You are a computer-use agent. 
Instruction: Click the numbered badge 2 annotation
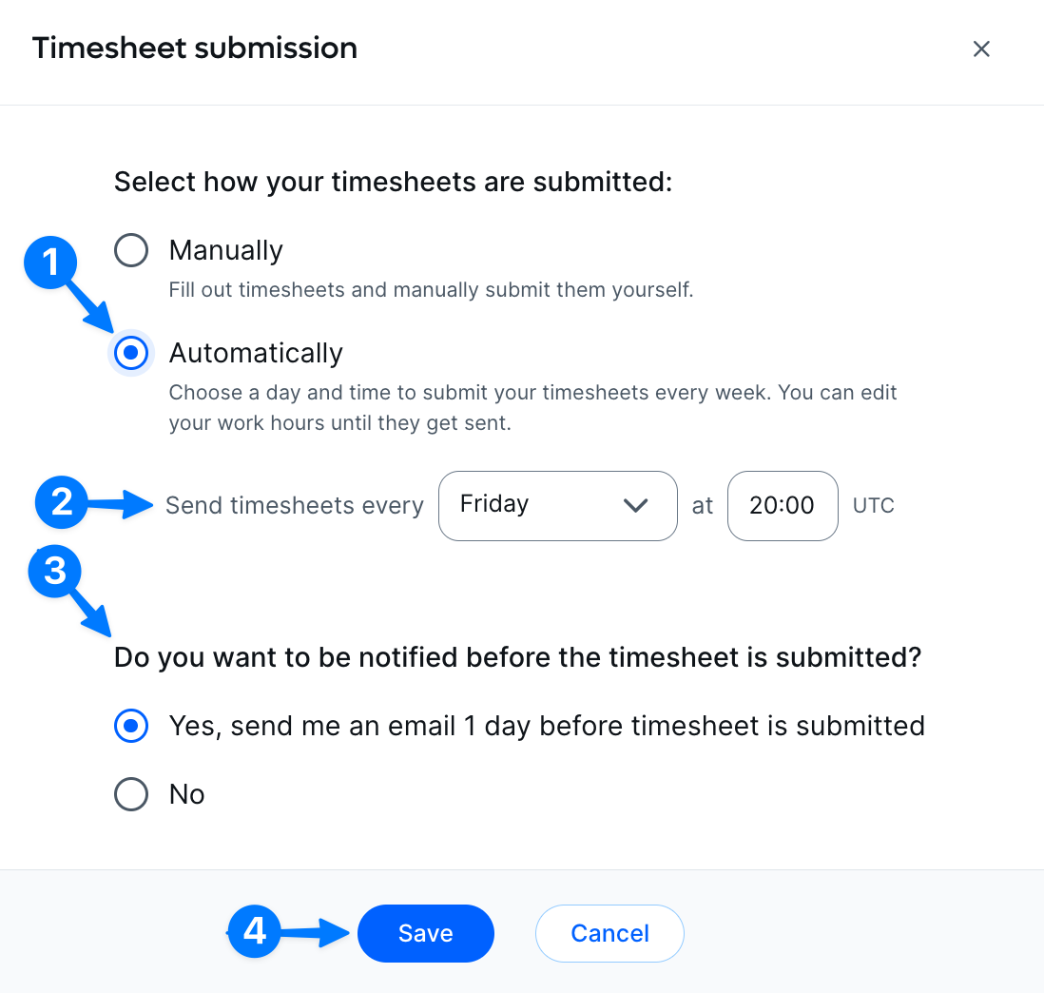coord(61,504)
